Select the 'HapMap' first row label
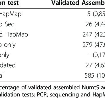 click(11, 14)
